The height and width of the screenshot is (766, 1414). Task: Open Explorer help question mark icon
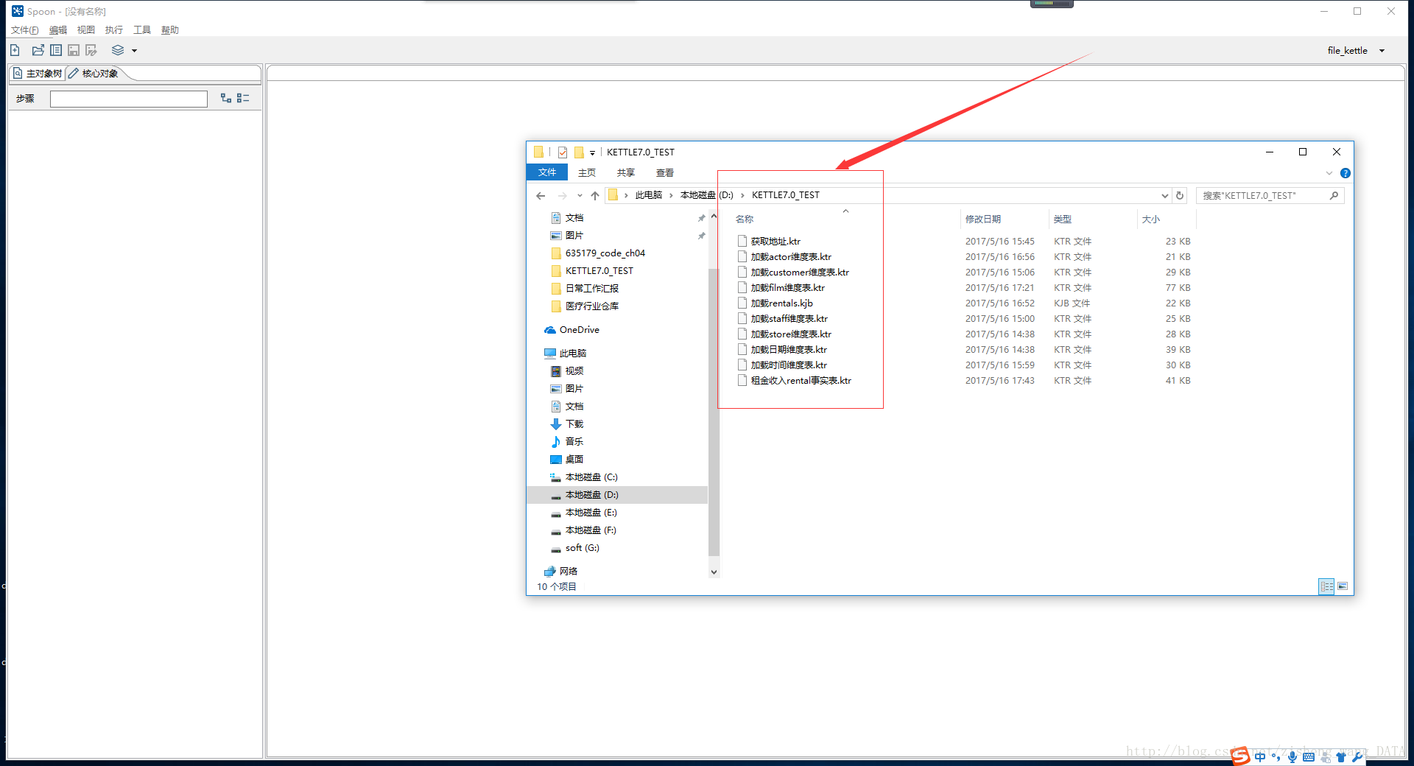(x=1346, y=174)
